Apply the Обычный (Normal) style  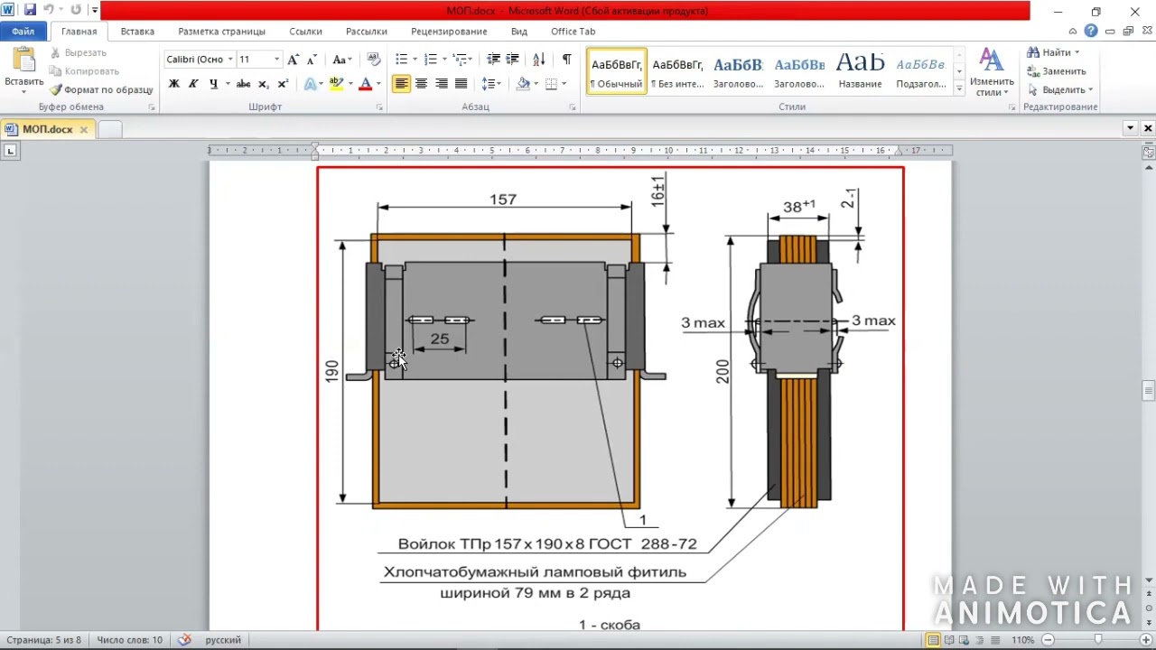617,71
